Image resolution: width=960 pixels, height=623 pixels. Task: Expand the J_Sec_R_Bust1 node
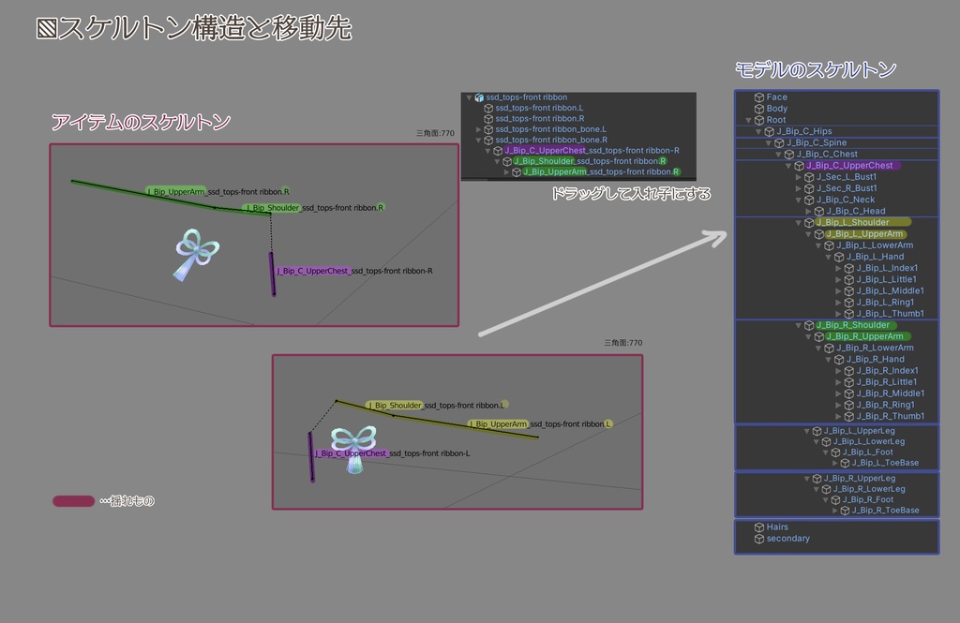pos(799,188)
